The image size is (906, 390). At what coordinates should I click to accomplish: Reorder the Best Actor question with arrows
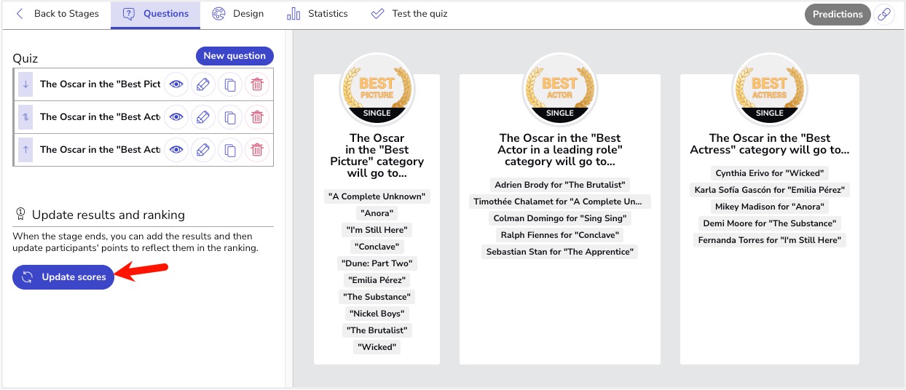25,117
